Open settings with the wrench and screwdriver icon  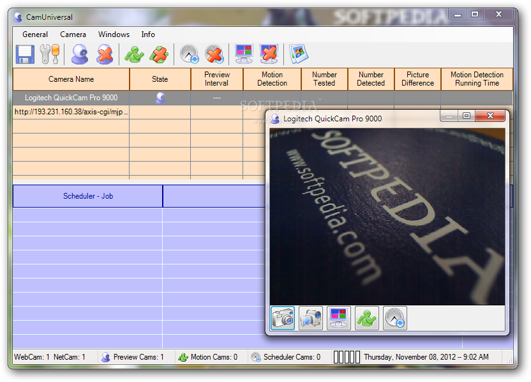[49, 54]
